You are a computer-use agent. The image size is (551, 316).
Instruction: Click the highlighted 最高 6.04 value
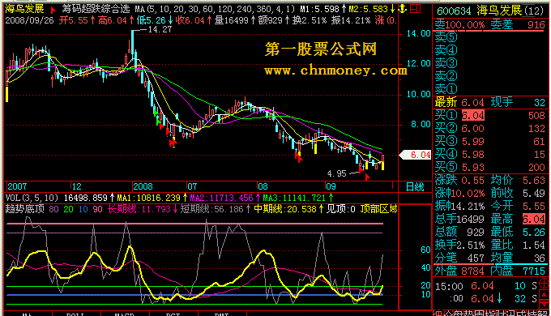(534, 219)
